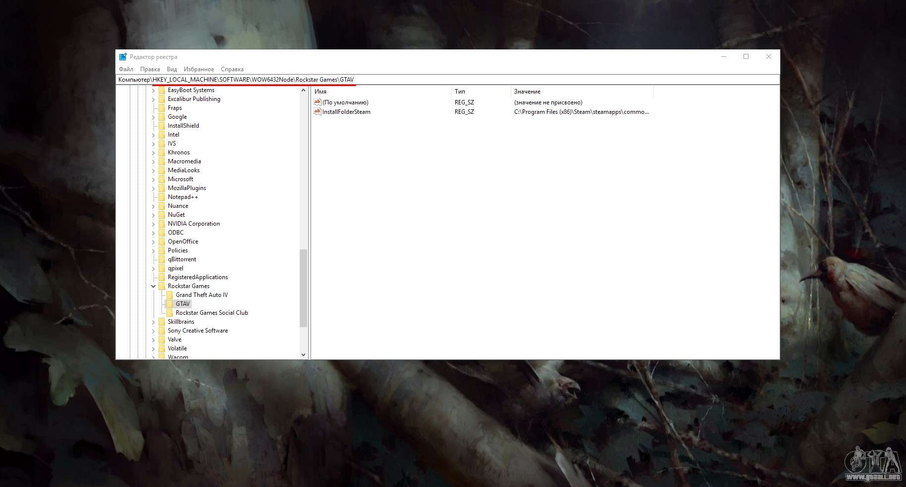
Task: Click the IVS folder icon
Action: 161,144
